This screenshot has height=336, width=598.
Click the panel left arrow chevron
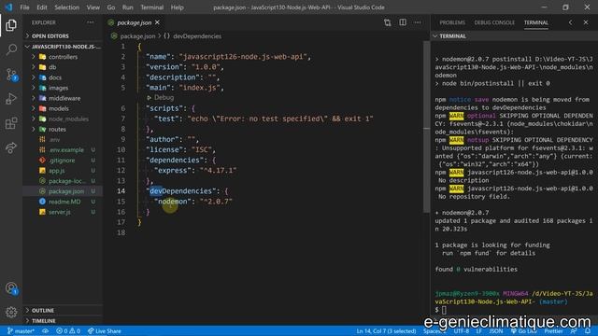[571, 22]
